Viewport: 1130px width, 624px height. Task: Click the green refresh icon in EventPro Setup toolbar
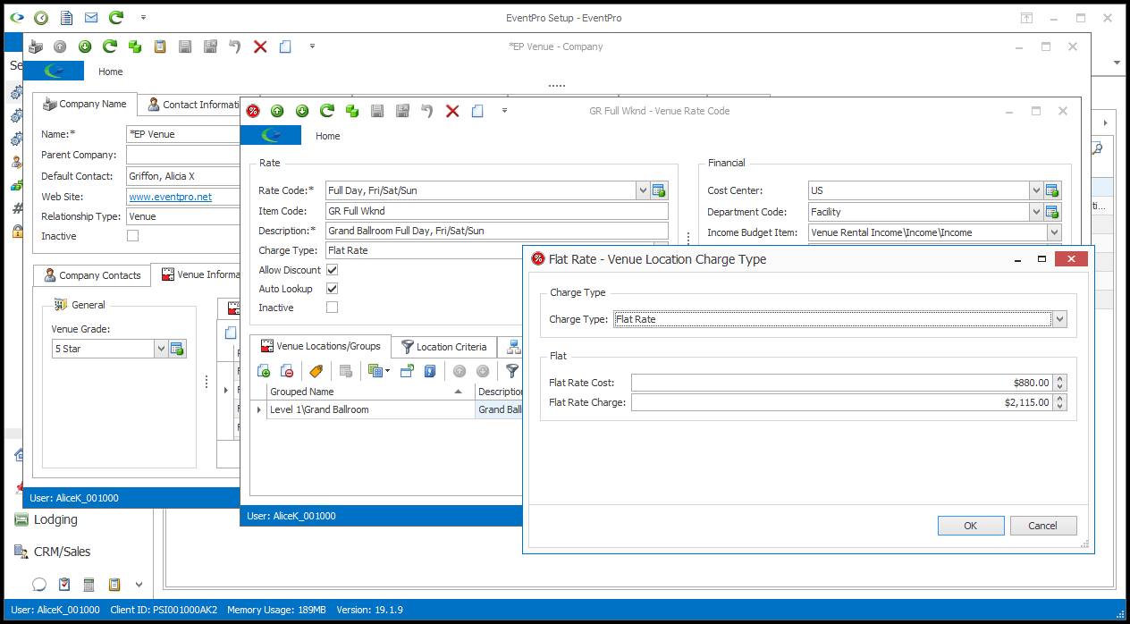pos(116,18)
